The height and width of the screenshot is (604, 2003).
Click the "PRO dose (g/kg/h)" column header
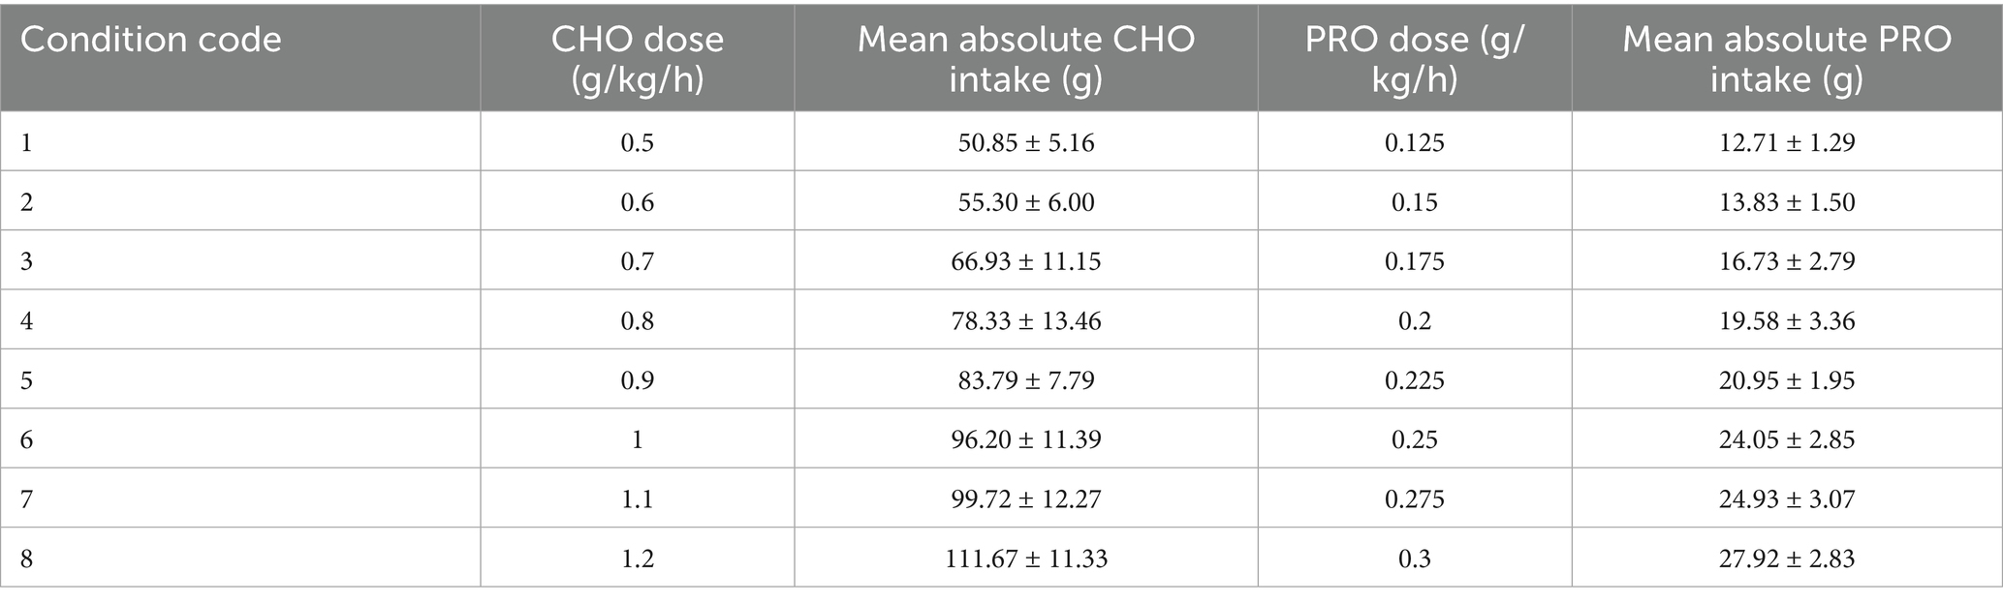(x=1414, y=58)
